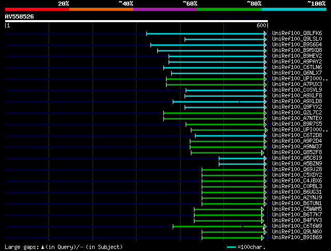The height and width of the screenshot is (251, 331).
Task: Click the Large gaps legend text
Action: (x=22, y=247)
